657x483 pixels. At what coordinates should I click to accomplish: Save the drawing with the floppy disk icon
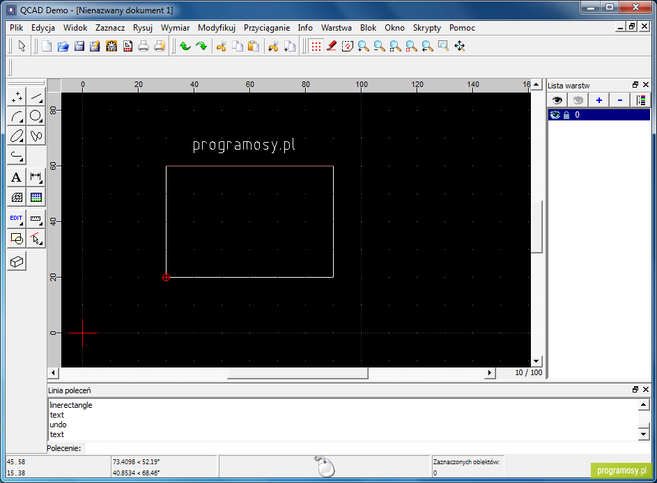tap(79, 46)
